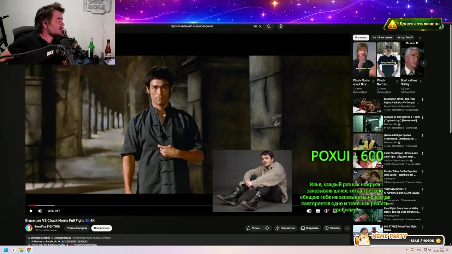
Task: Start voice search with the microphone icon
Action: click(281, 26)
